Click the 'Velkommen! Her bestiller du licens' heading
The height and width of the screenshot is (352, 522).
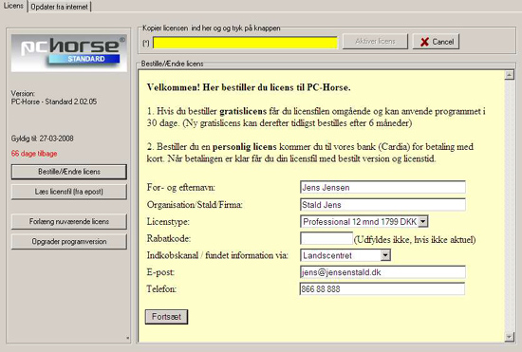pos(249,88)
